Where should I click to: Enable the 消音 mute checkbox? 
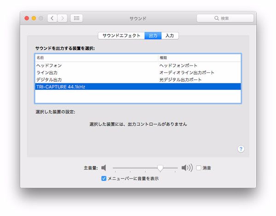point(199,168)
